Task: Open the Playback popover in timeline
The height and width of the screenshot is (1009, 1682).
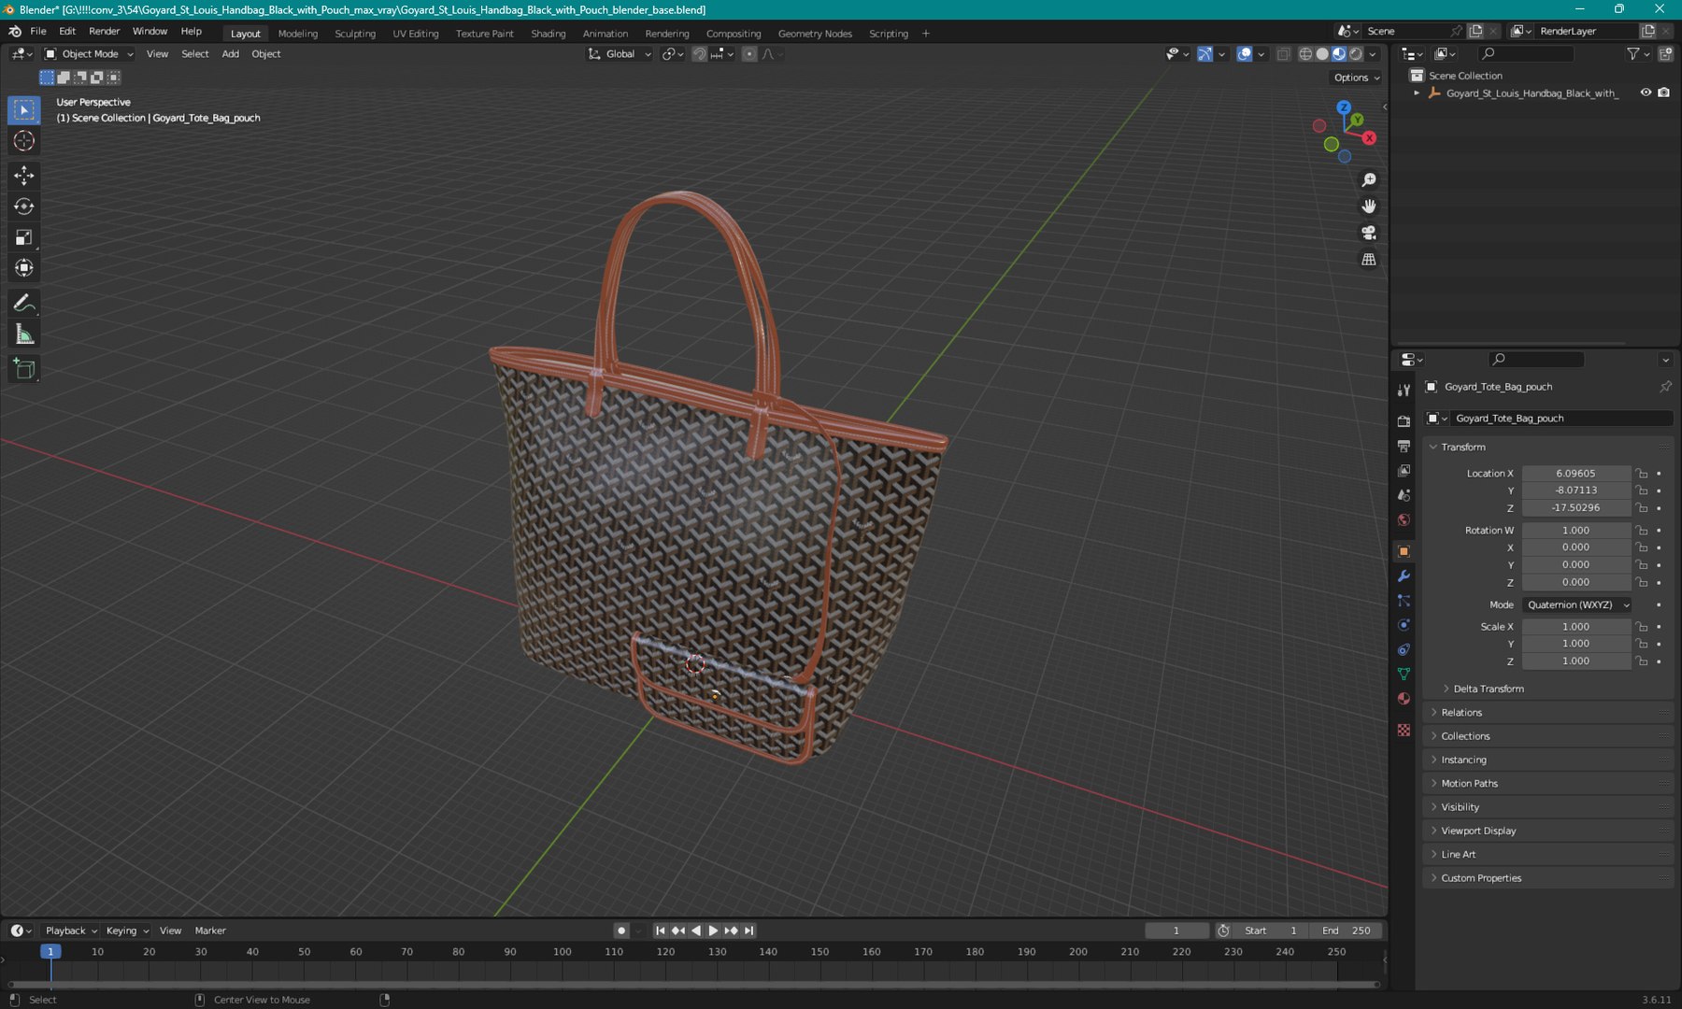Action: click(71, 931)
